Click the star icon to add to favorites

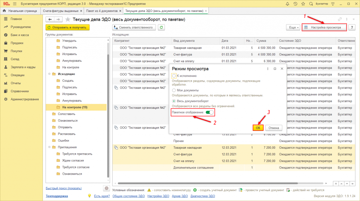[x=68, y=19]
